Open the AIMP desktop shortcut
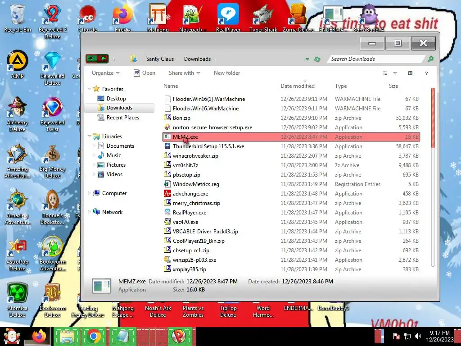Image resolution: width=461 pixels, height=346 pixels. (18, 64)
